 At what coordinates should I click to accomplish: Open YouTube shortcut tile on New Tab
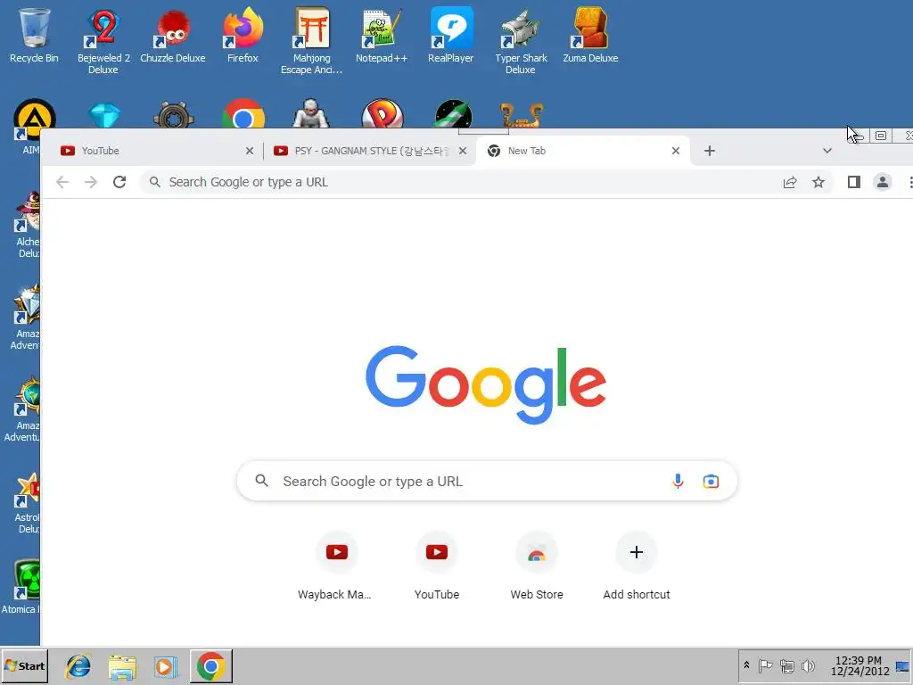(437, 565)
